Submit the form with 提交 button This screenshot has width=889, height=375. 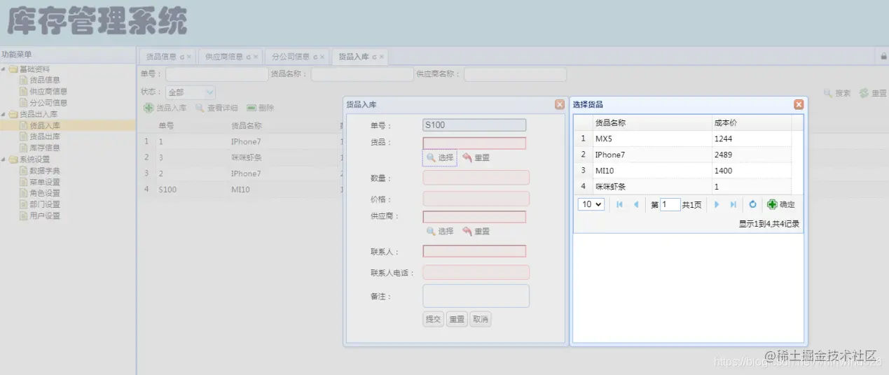(x=434, y=319)
